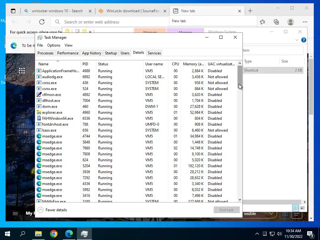Select the dwm.exe process icon
Viewport: 320px width, 240px height.
point(39,106)
